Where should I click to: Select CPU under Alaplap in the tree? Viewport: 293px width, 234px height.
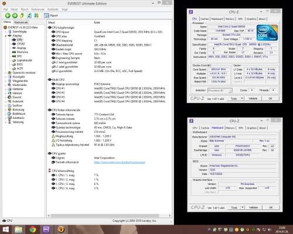(x=19, y=40)
